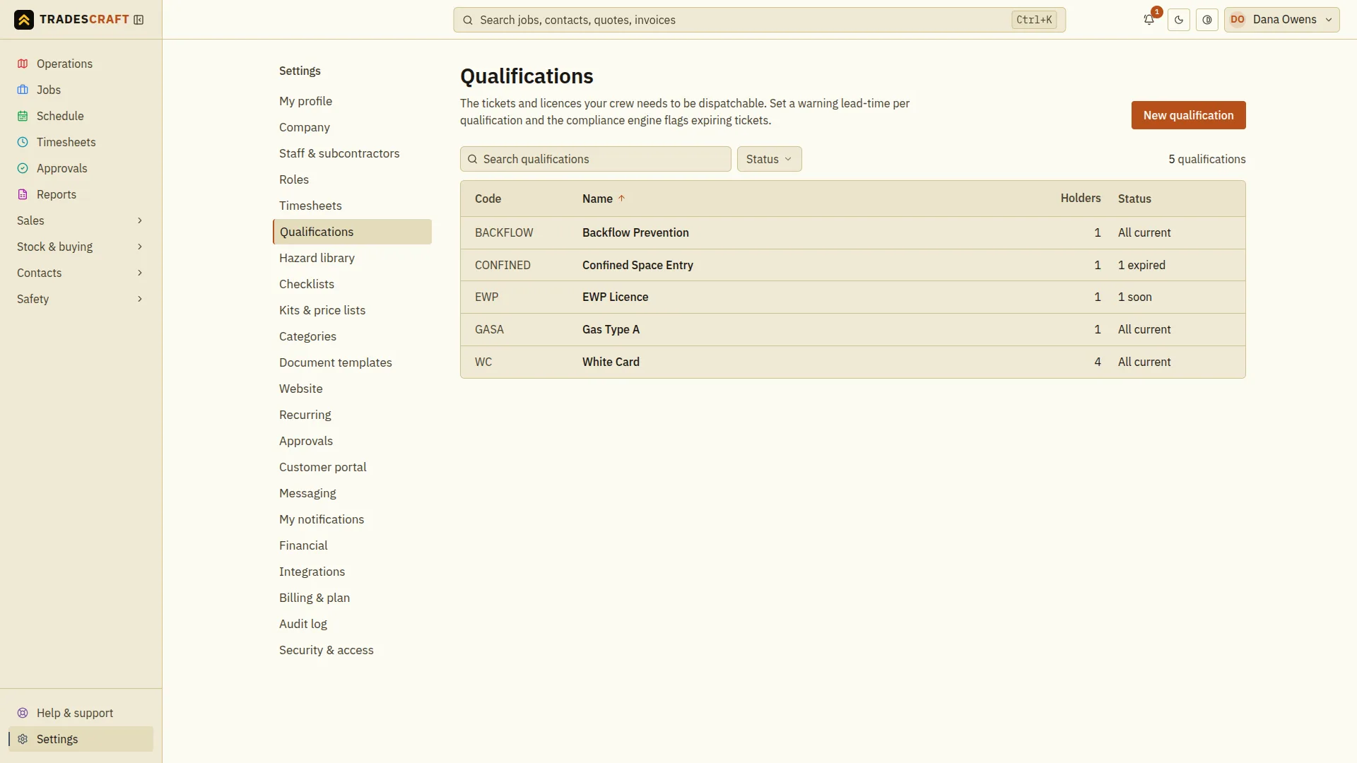Image resolution: width=1357 pixels, height=763 pixels.
Task: Toggle dark mode moon icon
Action: [x=1179, y=20]
